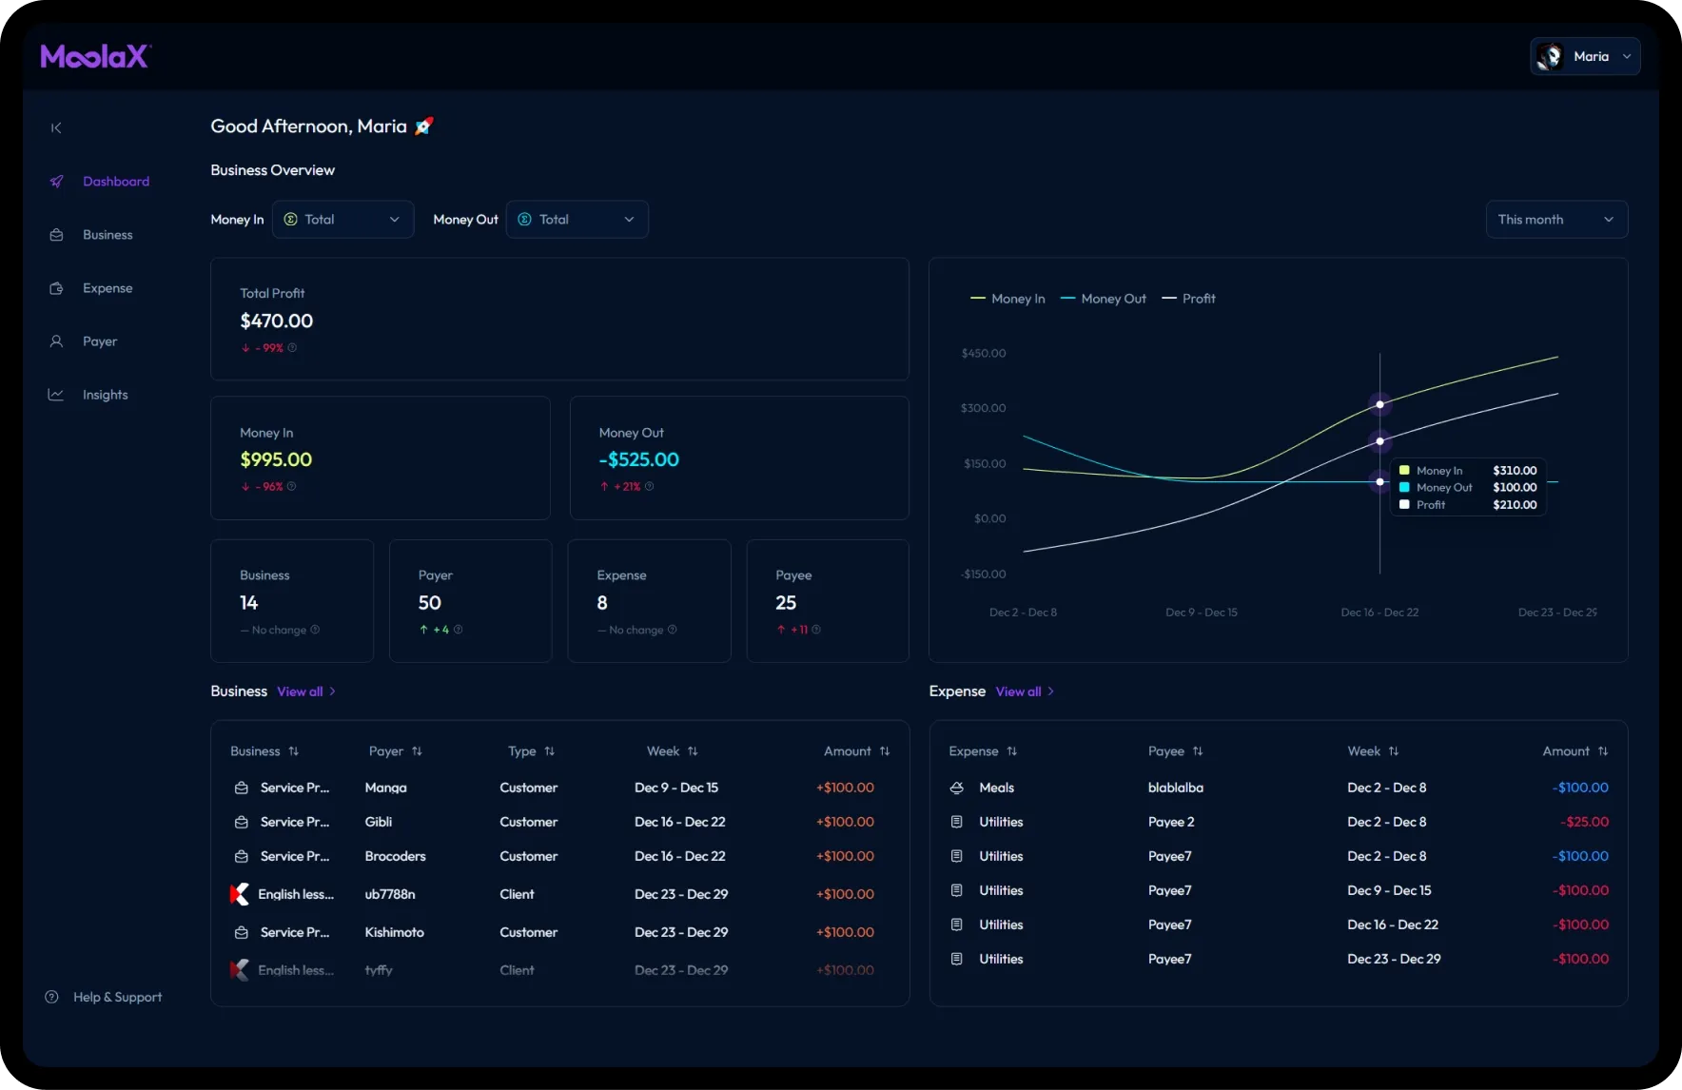Expand the This month period dropdown
The width and height of the screenshot is (1682, 1090).
(x=1555, y=220)
